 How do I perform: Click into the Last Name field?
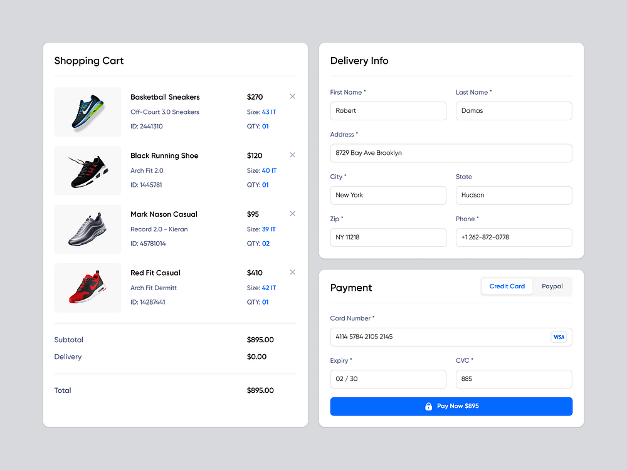point(514,111)
